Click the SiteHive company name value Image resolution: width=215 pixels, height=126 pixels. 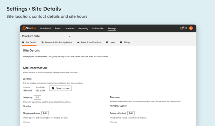27,106
